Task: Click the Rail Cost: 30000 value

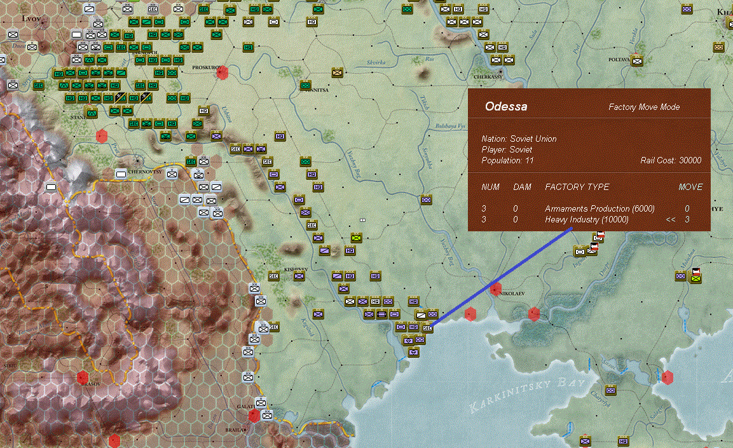Action: coord(670,160)
